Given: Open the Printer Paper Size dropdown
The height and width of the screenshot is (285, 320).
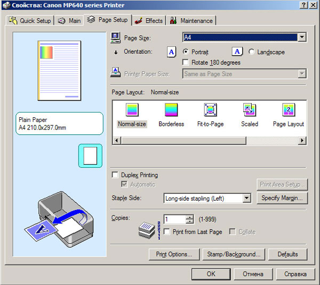Looking at the screenshot, I should point(302,74).
